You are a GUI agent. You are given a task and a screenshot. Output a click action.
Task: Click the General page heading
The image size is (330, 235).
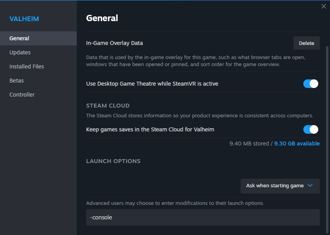[102, 18]
